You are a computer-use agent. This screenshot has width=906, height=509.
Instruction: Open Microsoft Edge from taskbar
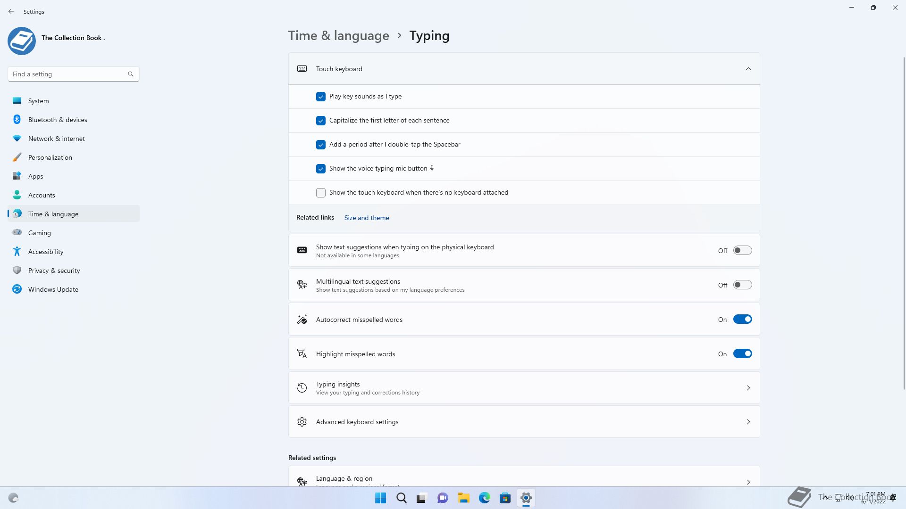[x=484, y=498]
